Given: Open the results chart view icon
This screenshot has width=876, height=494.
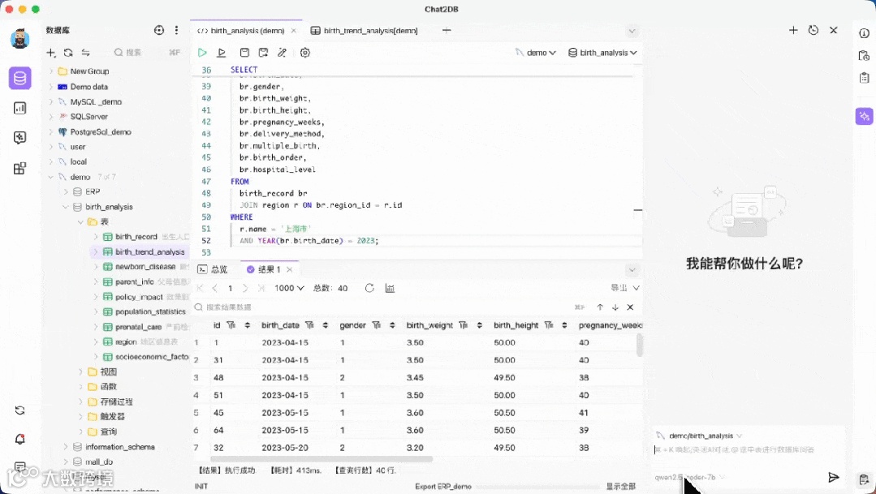Looking at the screenshot, I should 390,288.
